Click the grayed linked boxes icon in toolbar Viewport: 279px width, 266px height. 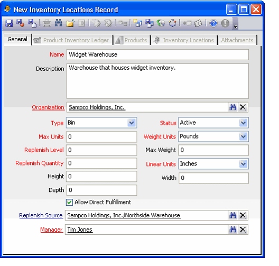pos(123,23)
